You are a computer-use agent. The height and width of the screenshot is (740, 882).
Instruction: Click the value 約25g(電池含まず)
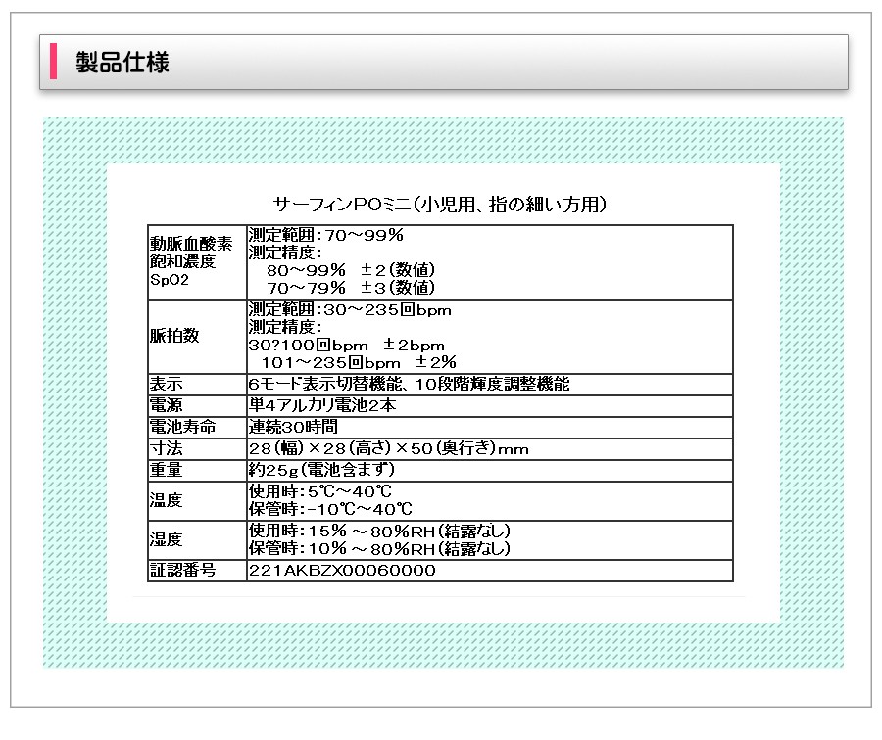pos(321,470)
